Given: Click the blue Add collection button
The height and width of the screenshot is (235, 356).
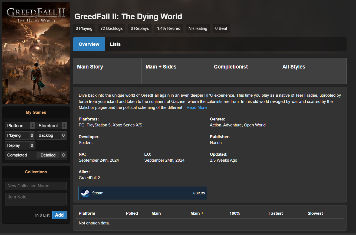Looking at the screenshot, I should click(x=59, y=215).
